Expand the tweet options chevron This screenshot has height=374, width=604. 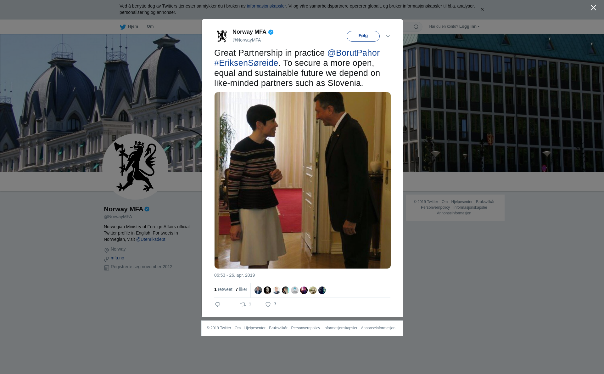pyautogui.click(x=388, y=36)
